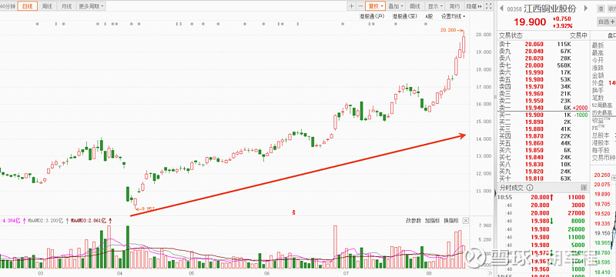Click 交易状态 header label
The height and width of the screenshot is (277, 616).
[x=511, y=35]
